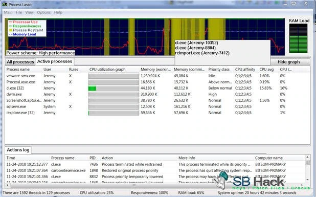Select the iexplore.exe [32] process row
The height and width of the screenshot is (197, 316).
click(x=157, y=113)
